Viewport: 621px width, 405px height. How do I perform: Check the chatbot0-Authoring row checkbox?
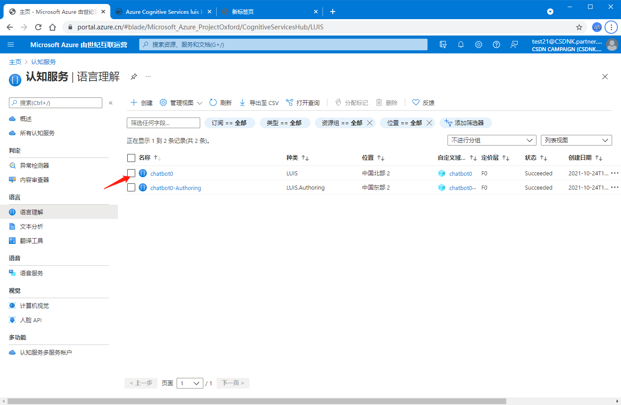point(131,187)
